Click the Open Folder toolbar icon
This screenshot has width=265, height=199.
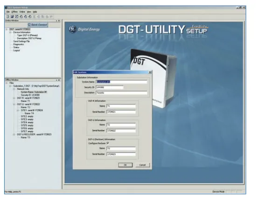(x=12, y=16)
